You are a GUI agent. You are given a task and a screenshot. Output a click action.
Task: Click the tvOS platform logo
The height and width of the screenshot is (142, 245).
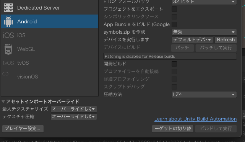pos(8,63)
